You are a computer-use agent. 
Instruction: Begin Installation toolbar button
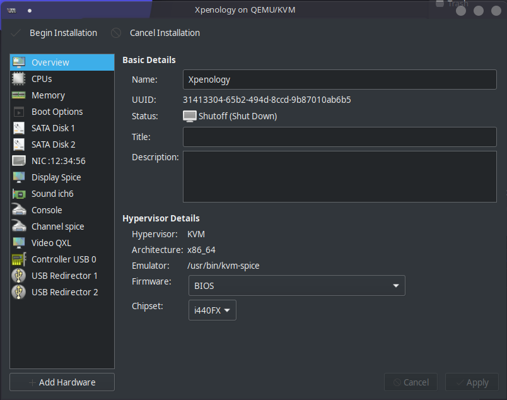point(54,33)
